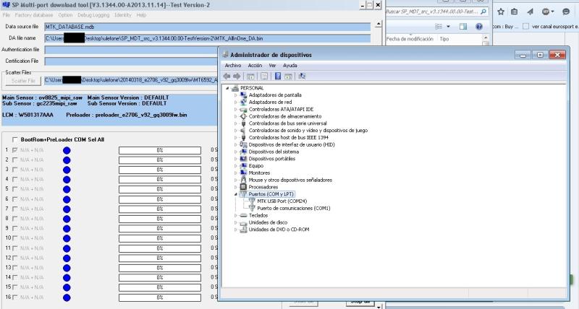This screenshot has width=579, height=309.
Task: Click the Procesadores device category icon
Action: point(243,187)
